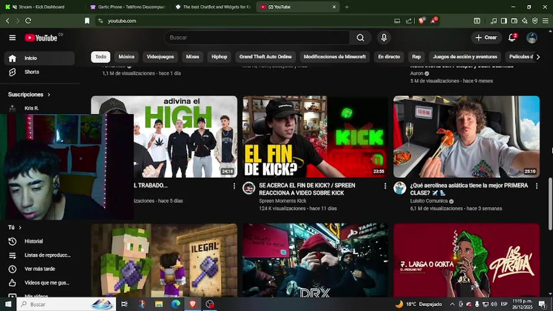Select Juegos de acción y aventuras chip
This screenshot has height=311, width=553.
click(x=465, y=57)
